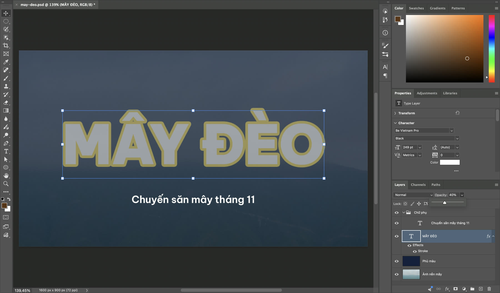This screenshot has height=293, width=500.
Task: Collapse the Chữ phụ group
Action: pos(404,213)
